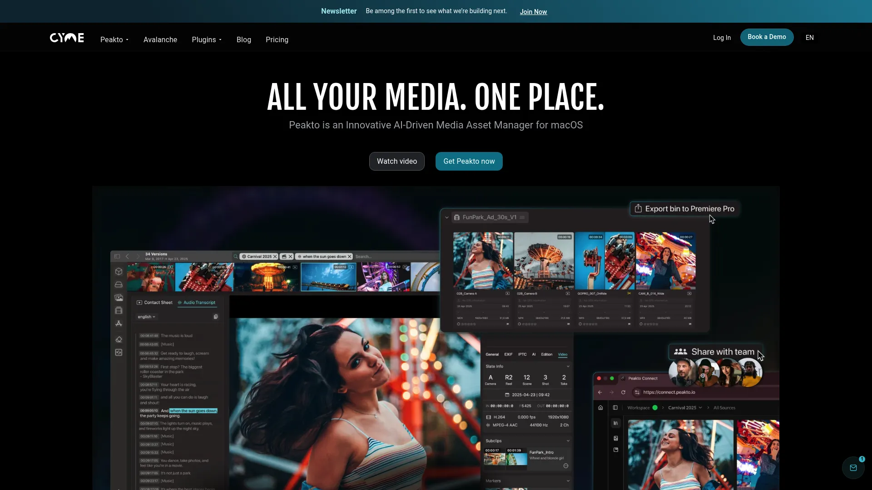Click the CYME logo
872x490 pixels.
click(x=67, y=38)
